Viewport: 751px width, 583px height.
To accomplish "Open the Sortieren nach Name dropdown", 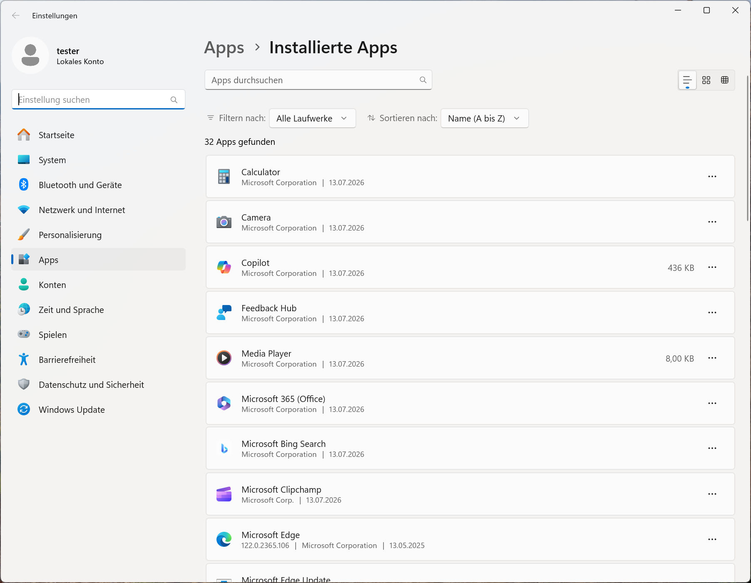I will pyautogui.click(x=485, y=118).
